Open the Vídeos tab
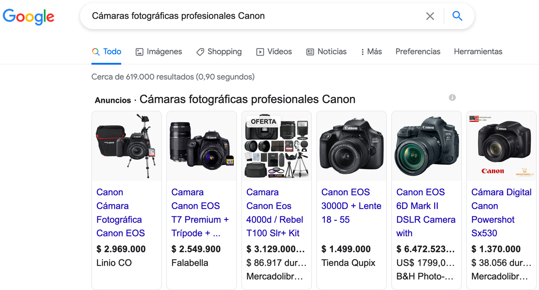 tap(274, 52)
